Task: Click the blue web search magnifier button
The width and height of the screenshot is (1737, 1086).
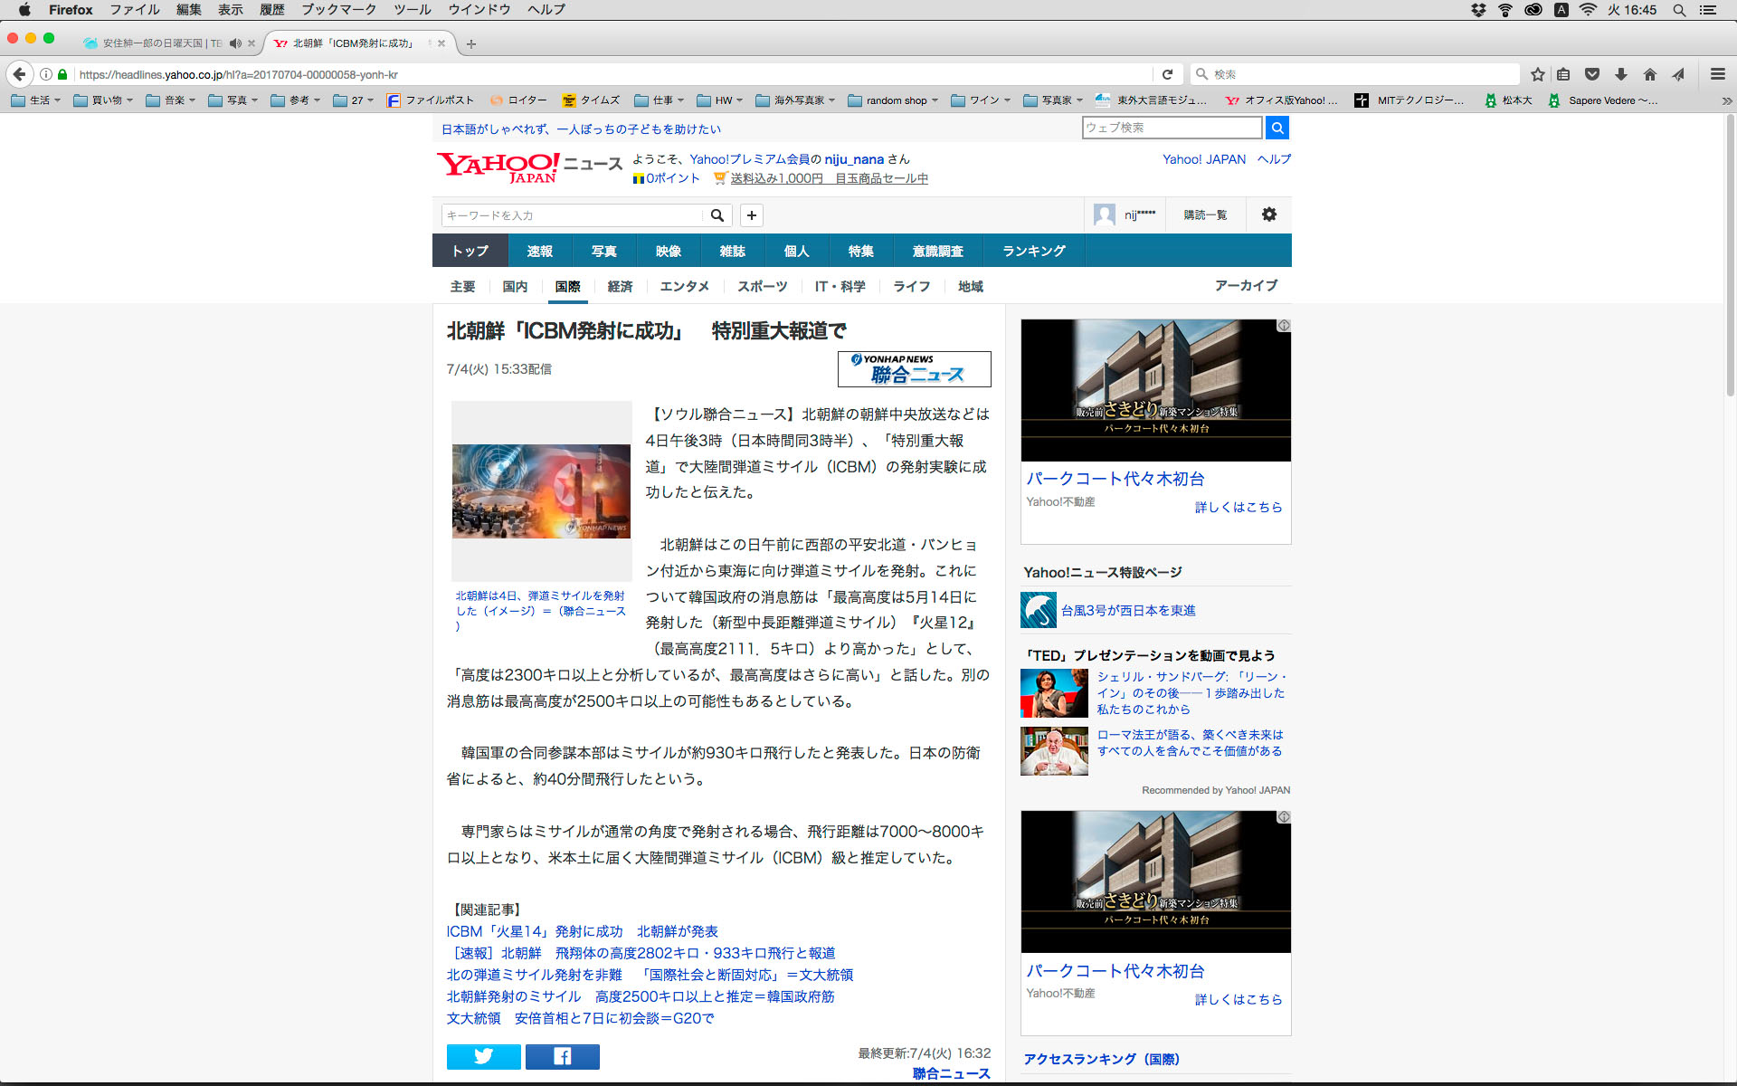Action: click(1277, 128)
